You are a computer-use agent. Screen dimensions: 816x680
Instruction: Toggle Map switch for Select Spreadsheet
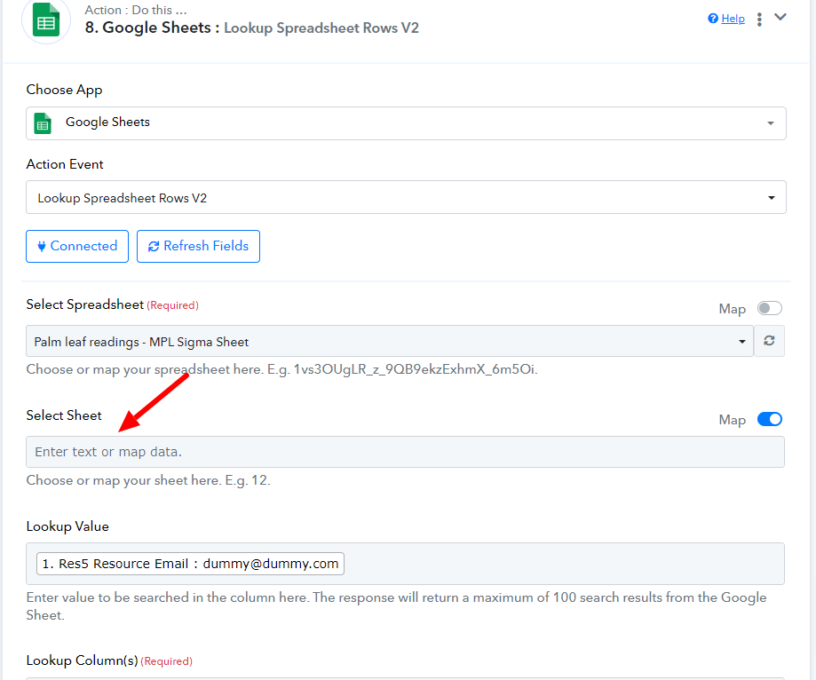coord(769,309)
